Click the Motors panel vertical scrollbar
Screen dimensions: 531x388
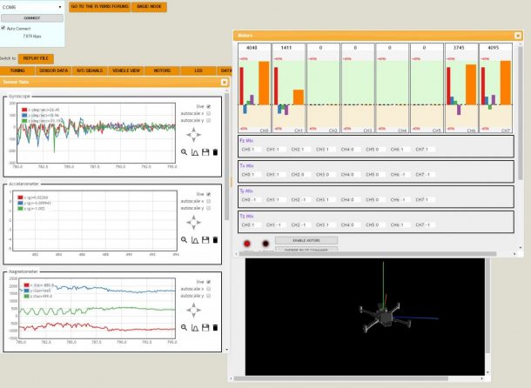[x=521, y=113]
